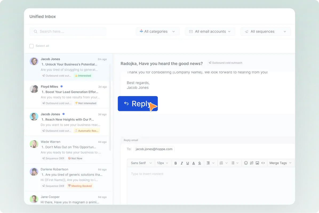This screenshot has width=319, height=213.
Task: Insert an image into the reply
Action: point(257,163)
